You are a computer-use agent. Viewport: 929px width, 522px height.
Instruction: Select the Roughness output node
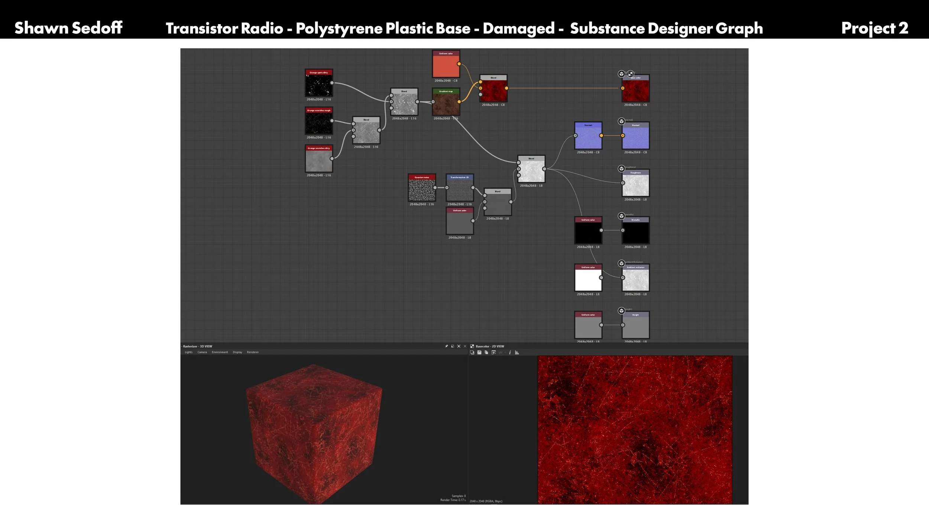click(x=636, y=183)
